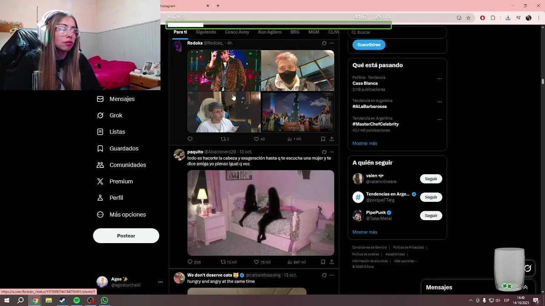Open options for Casa Blanca trend
545x306 pixels.
click(x=439, y=79)
